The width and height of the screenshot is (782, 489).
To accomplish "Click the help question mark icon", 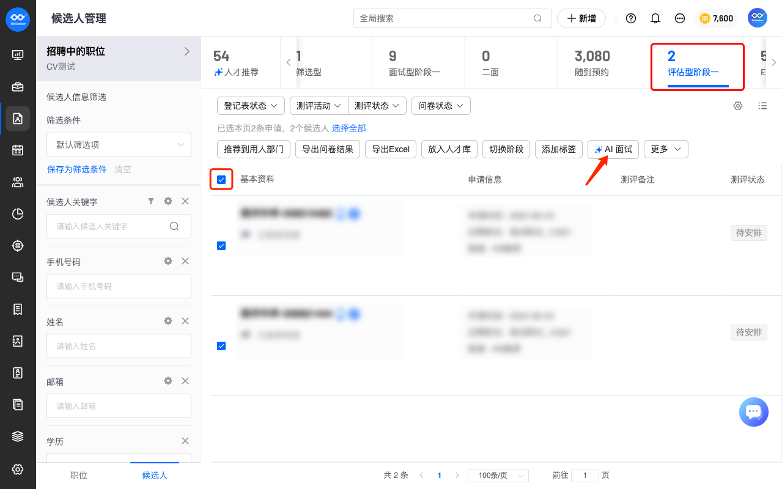I will [631, 18].
